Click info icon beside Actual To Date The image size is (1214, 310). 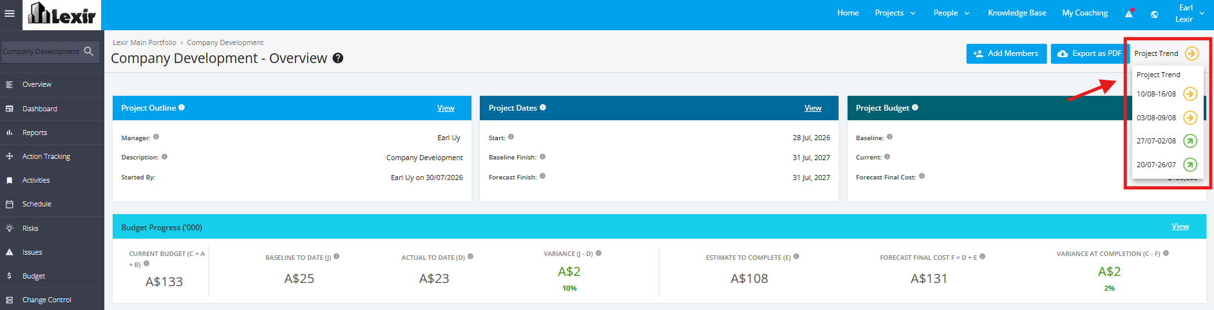coord(470,257)
